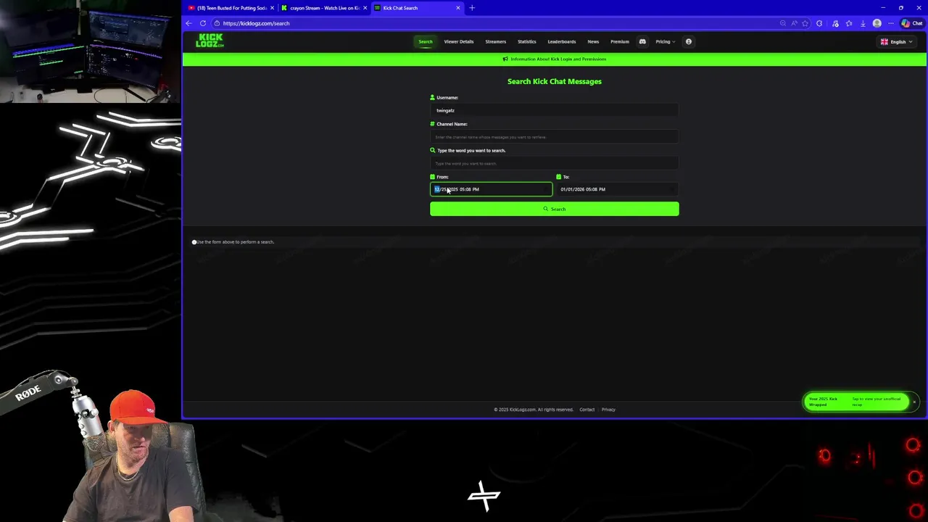The width and height of the screenshot is (928, 522).
Task: Go back with the browser back arrow
Action: 188,23
